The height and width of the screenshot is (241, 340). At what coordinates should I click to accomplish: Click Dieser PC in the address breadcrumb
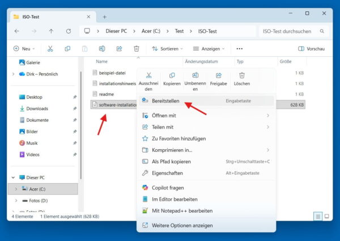(116, 31)
